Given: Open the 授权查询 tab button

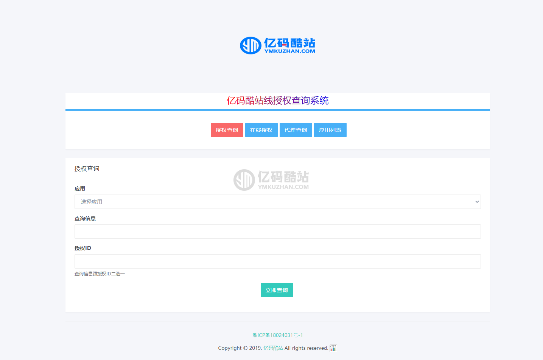Looking at the screenshot, I should (x=227, y=130).
